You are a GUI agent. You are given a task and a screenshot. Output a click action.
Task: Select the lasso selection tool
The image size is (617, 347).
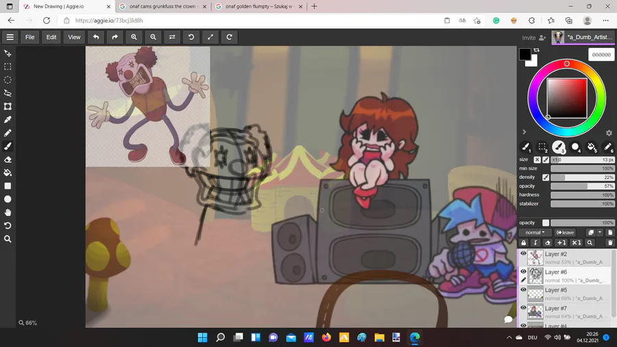click(x=8, y=93)
